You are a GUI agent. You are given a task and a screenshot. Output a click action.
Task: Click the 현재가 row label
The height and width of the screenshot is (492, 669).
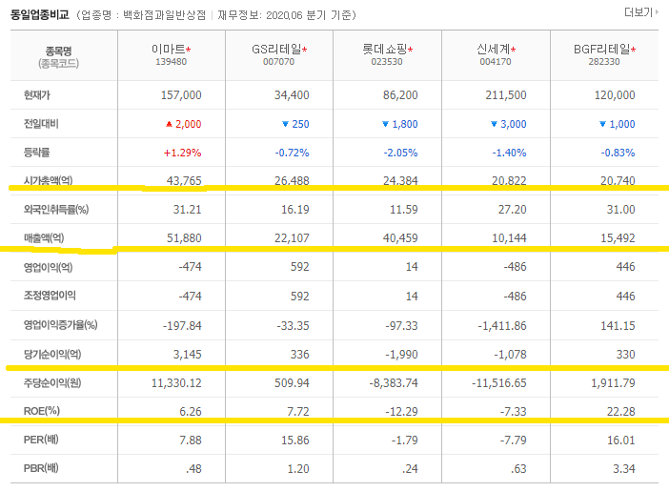pos(37,94)
